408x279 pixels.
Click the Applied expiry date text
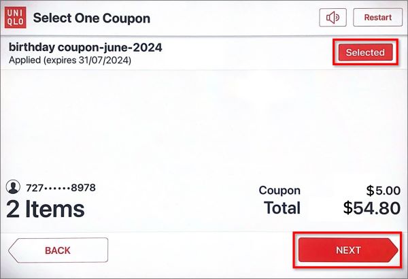pos(70,60)
